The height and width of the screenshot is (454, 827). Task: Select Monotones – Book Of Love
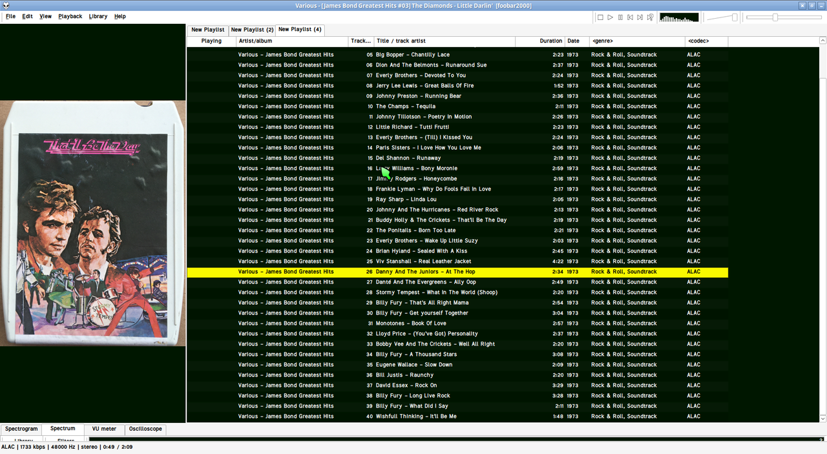(457, 324)
